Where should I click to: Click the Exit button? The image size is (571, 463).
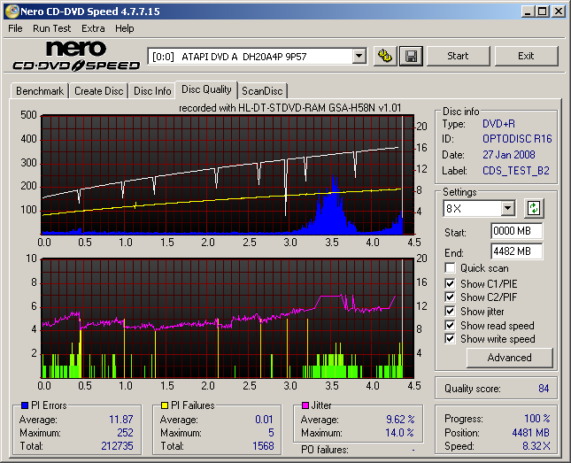coord(526,56)
